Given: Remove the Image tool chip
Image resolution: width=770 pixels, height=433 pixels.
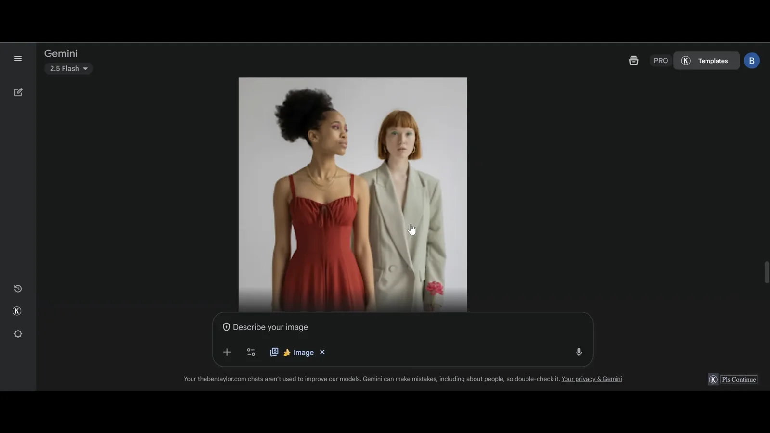Looking at the screenshot, I should coord(322,352).
